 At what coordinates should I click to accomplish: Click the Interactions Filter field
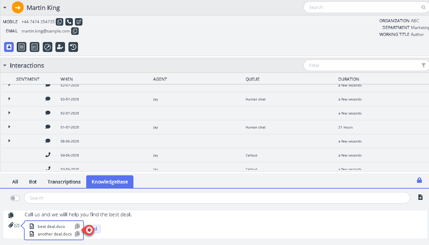click(362, 65)
